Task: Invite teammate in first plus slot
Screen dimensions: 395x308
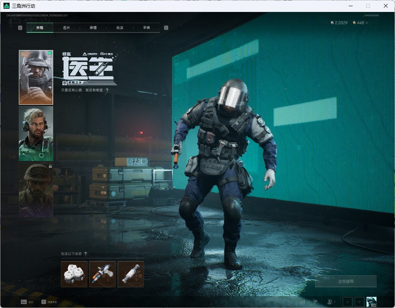Action: coord(347,302)
